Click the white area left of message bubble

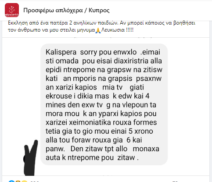pos(21,88)
